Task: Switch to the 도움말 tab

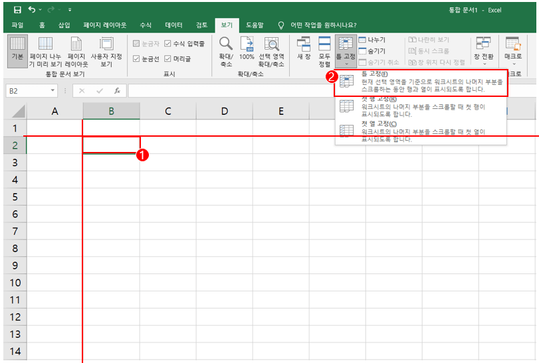Action: 255,25
